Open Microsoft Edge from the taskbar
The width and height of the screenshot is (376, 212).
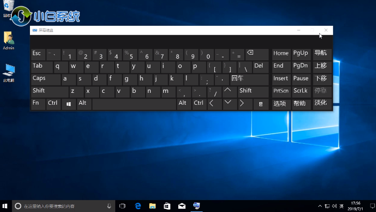click(x=138, y=206)
